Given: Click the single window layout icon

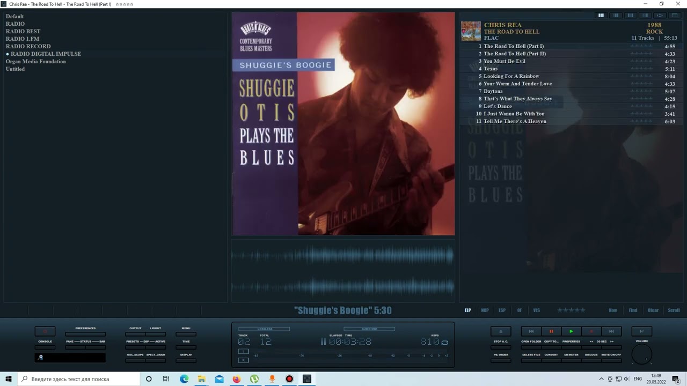Looking at the screenshot, I should point(675,16).
